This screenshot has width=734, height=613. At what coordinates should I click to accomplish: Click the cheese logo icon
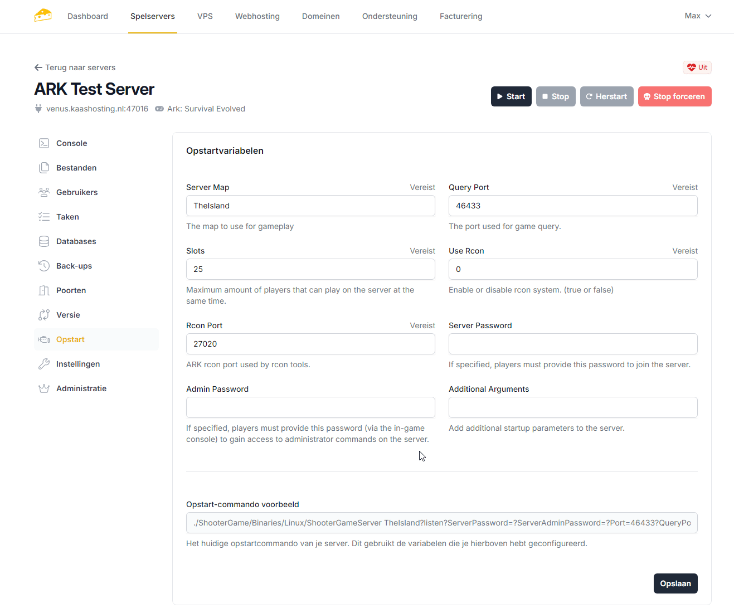tap(43, 16)
